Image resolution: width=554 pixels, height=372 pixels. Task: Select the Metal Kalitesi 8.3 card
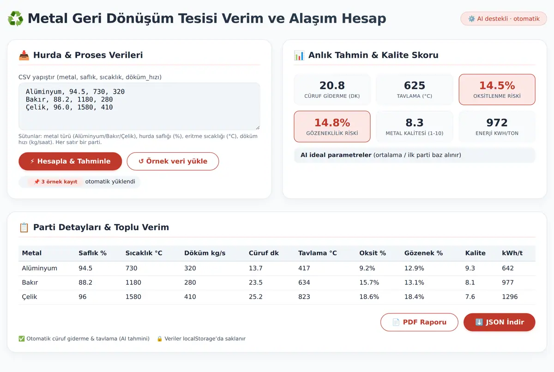pos(414,126)
